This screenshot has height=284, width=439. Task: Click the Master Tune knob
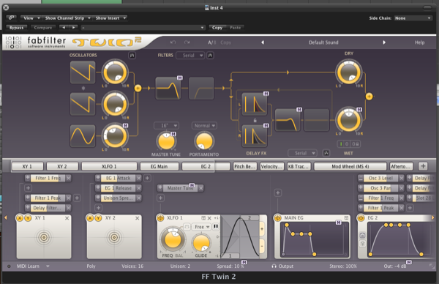[x=167, y=141]
